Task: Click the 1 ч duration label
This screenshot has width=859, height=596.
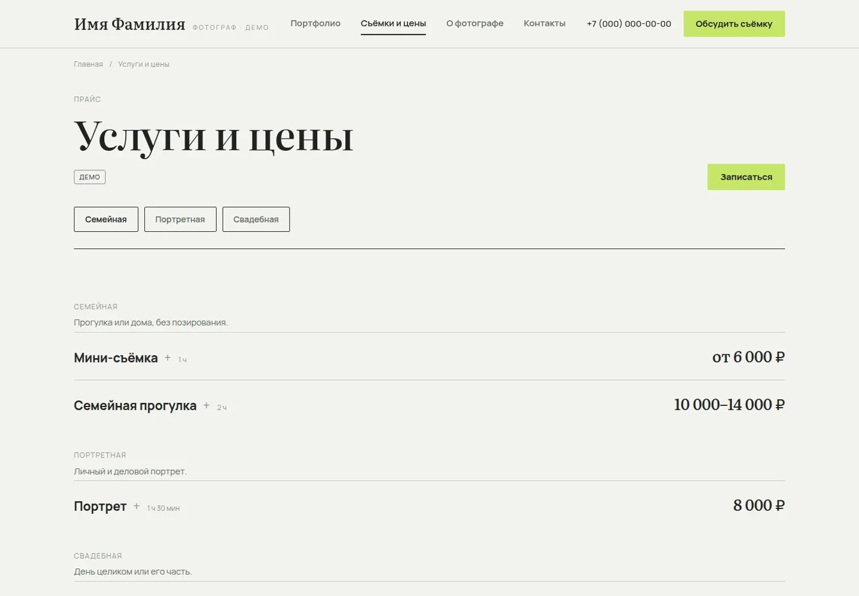Action: pyautogui.click(x=182, y=360)
